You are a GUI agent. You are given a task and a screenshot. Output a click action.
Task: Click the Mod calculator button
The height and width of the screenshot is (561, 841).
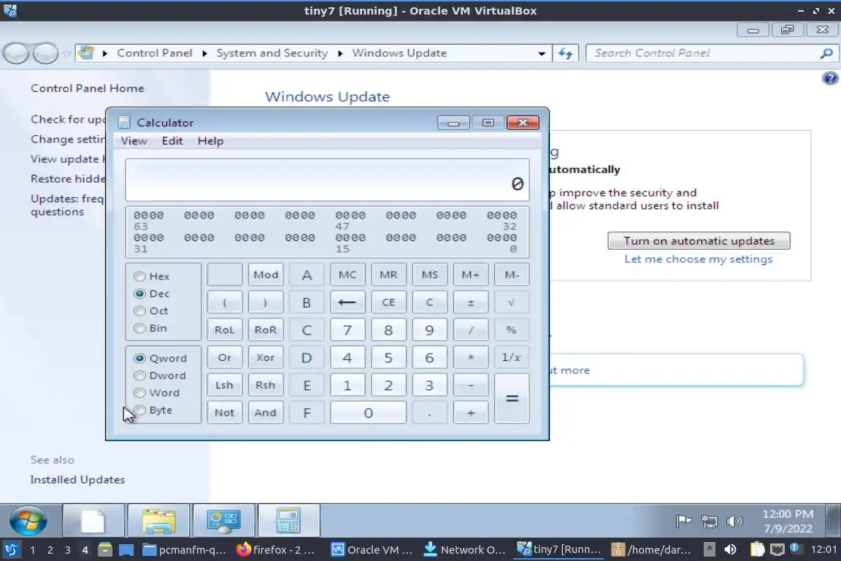point(266,275)
